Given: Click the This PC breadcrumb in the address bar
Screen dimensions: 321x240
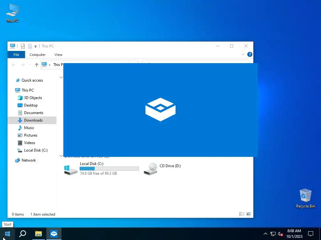Looking at the screenshot, I should click(x=58, y=65).
